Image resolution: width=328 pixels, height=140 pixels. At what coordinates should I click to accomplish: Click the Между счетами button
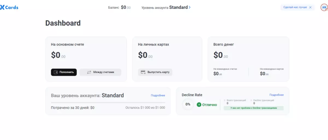pos(100,72)
